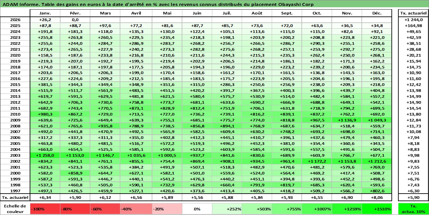Click the +1510% bright green swatch
Image resolution: width=429 pixels, height=215 pixels.
click(377, 209)
